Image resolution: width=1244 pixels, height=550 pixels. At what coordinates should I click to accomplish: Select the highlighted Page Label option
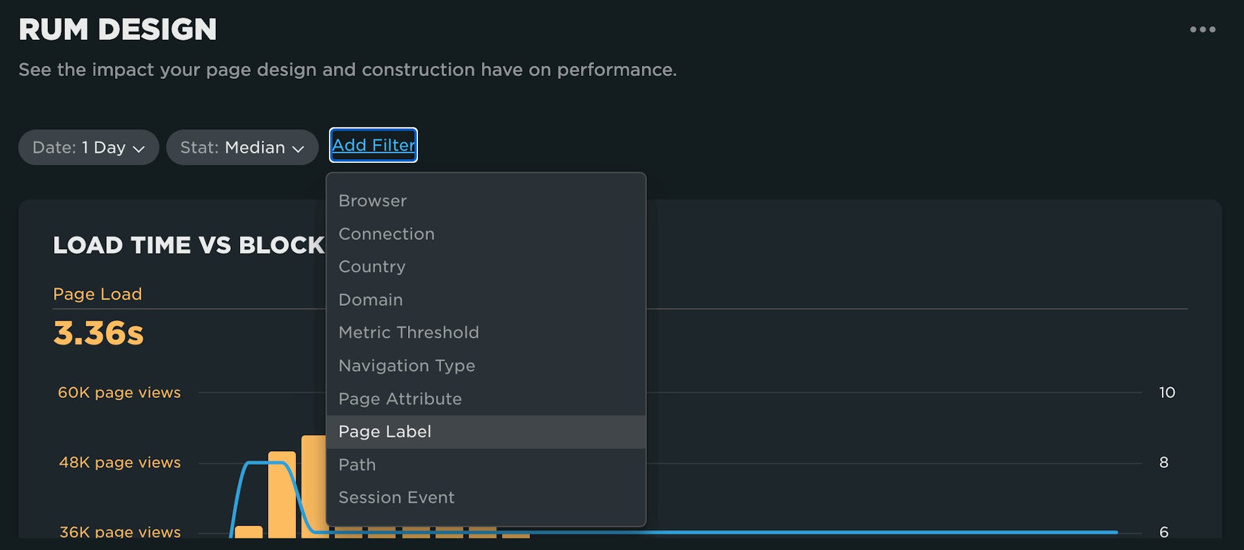[x=385, y=431]
